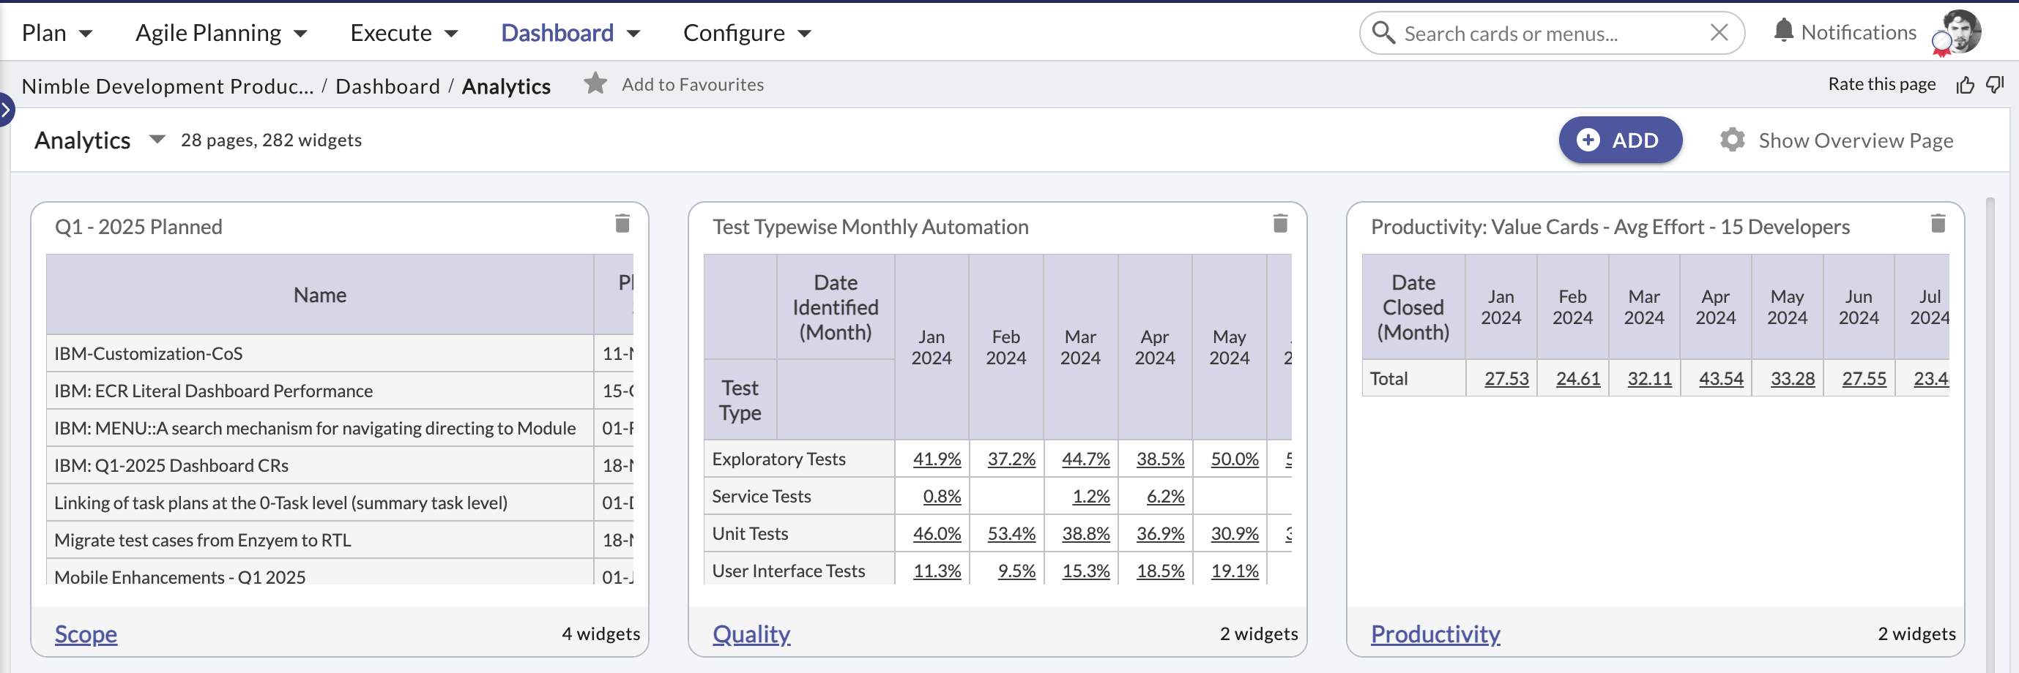This screenshot has width=2019, height=673.
Task: Click the magnifier search icon
Action: point(1383,33)
